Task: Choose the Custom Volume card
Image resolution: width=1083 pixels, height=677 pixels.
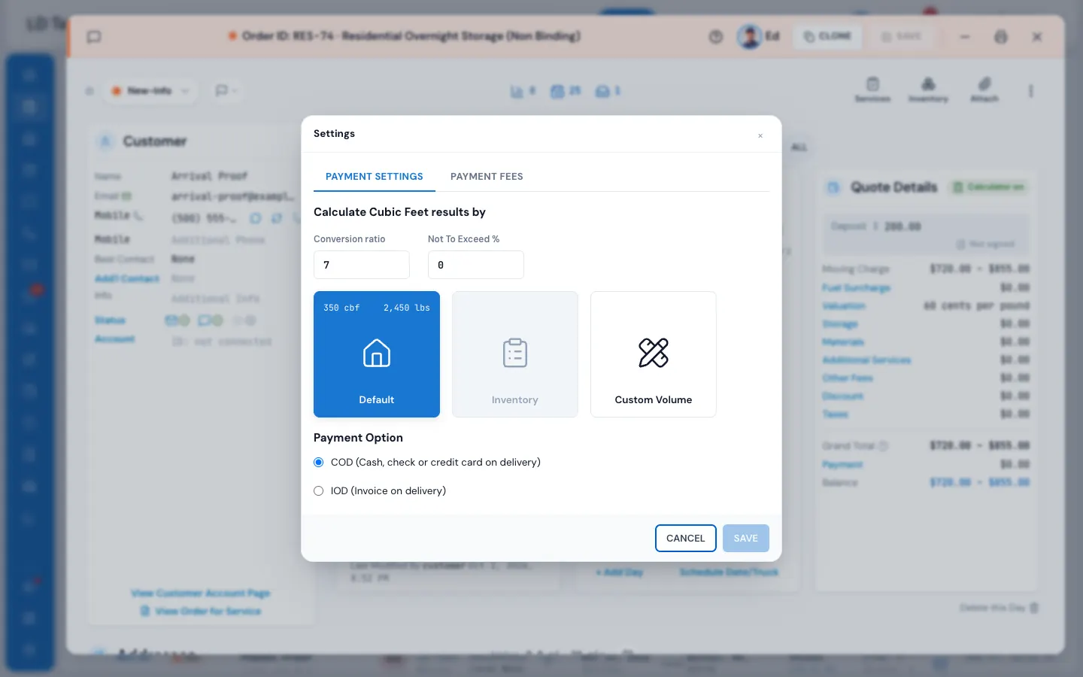Action: point(654,354)
